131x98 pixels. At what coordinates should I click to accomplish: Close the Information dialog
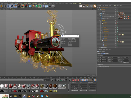78,36
